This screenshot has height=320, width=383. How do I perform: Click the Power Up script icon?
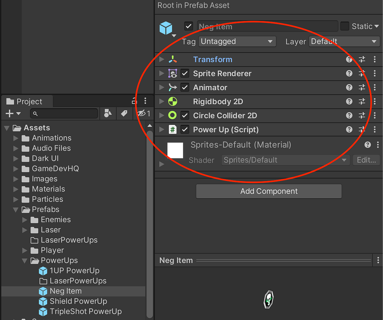coord(173,129)
